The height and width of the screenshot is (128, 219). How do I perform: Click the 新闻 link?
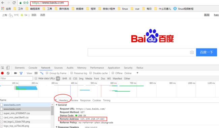click(x=207, y=15)
